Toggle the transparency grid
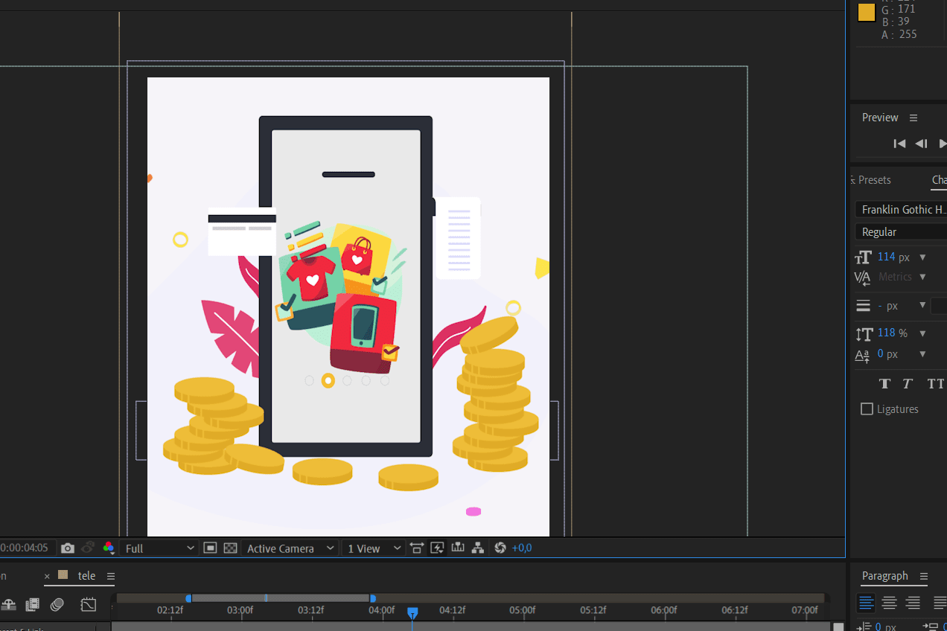Screen dimensions: 947x631 [x=231, y=548]
